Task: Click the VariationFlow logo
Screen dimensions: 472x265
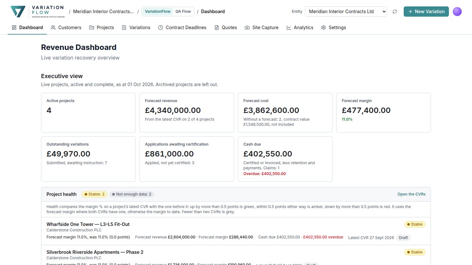Action: 38,12
